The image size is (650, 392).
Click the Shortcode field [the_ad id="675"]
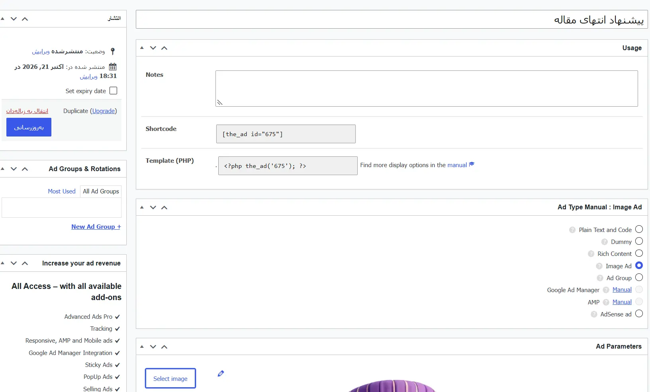[286, 134]
